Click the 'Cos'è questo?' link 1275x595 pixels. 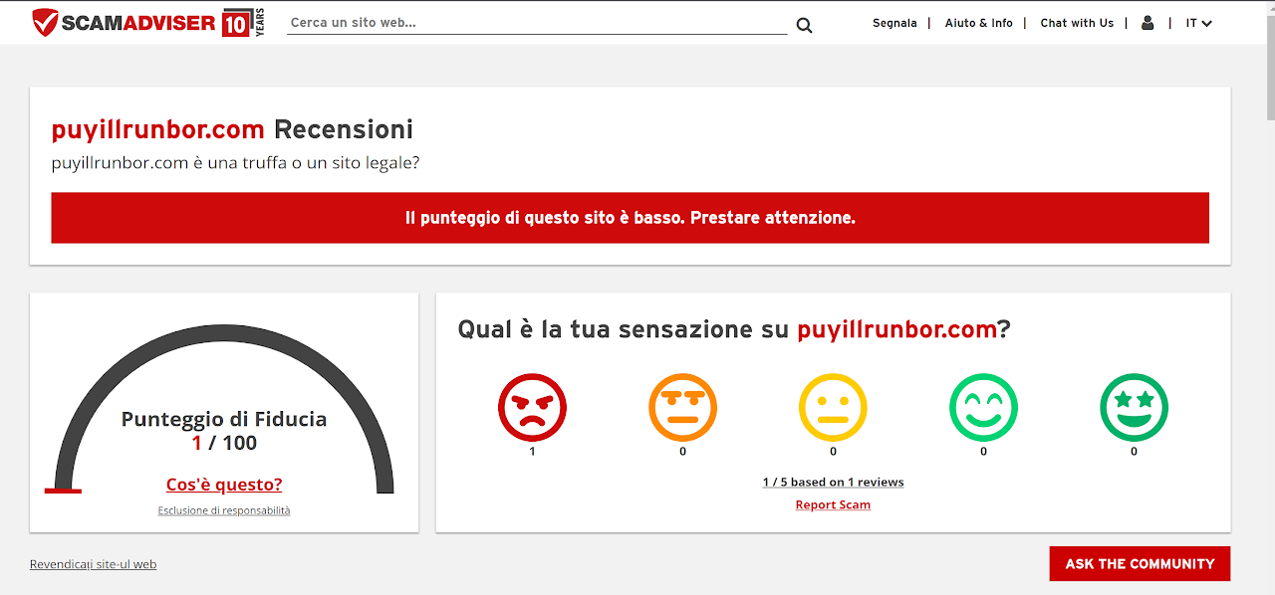point(224,485)
